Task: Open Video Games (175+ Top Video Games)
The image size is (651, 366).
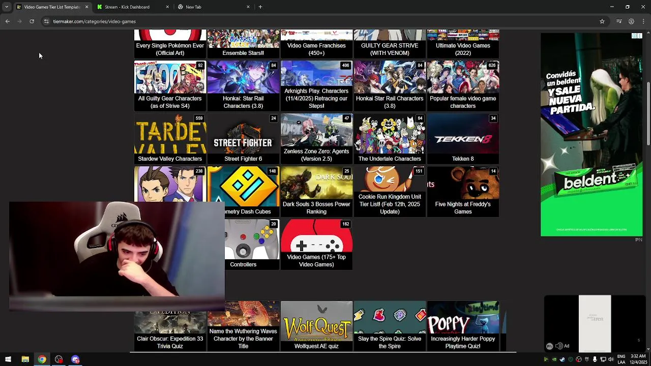Action: pyautogui.click(x=316, y=244)
